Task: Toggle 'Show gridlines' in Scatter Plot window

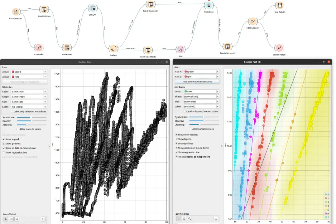Action: point(4,144)
